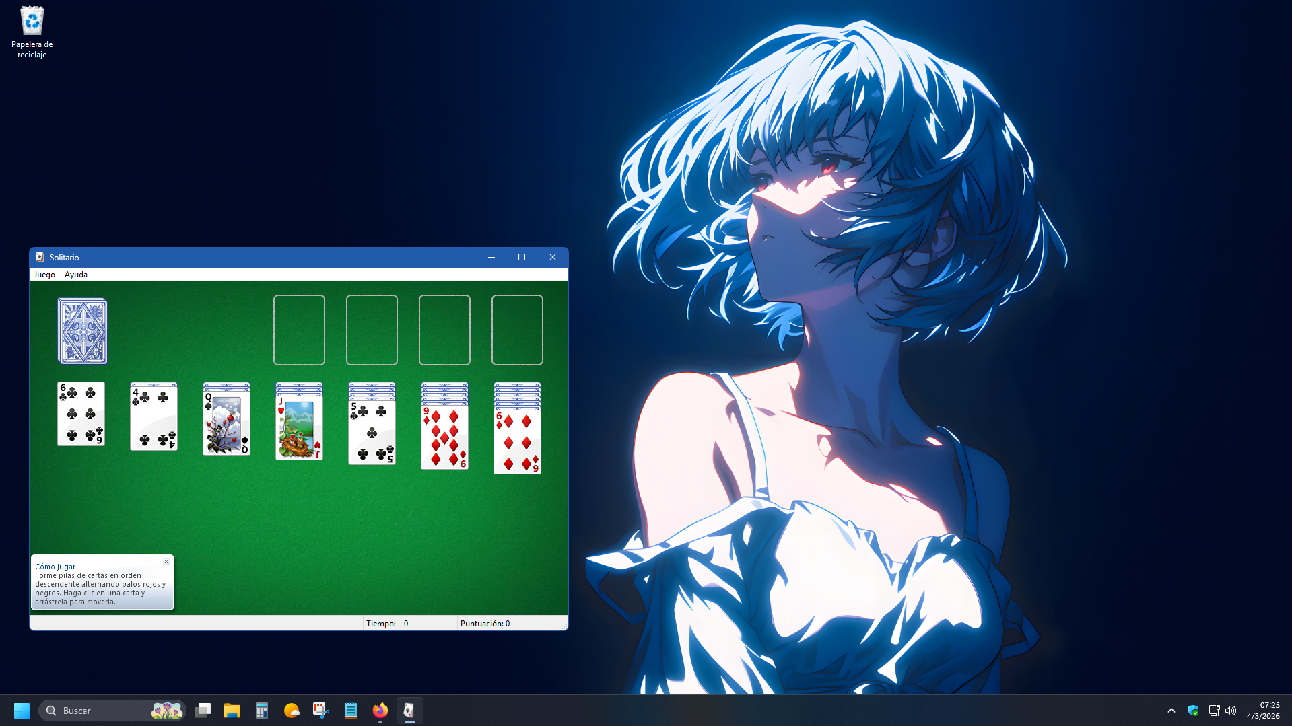Screen dimensions: 1292x726
Task: Click the Buscar taskbar search box
Action: [112, 711]
